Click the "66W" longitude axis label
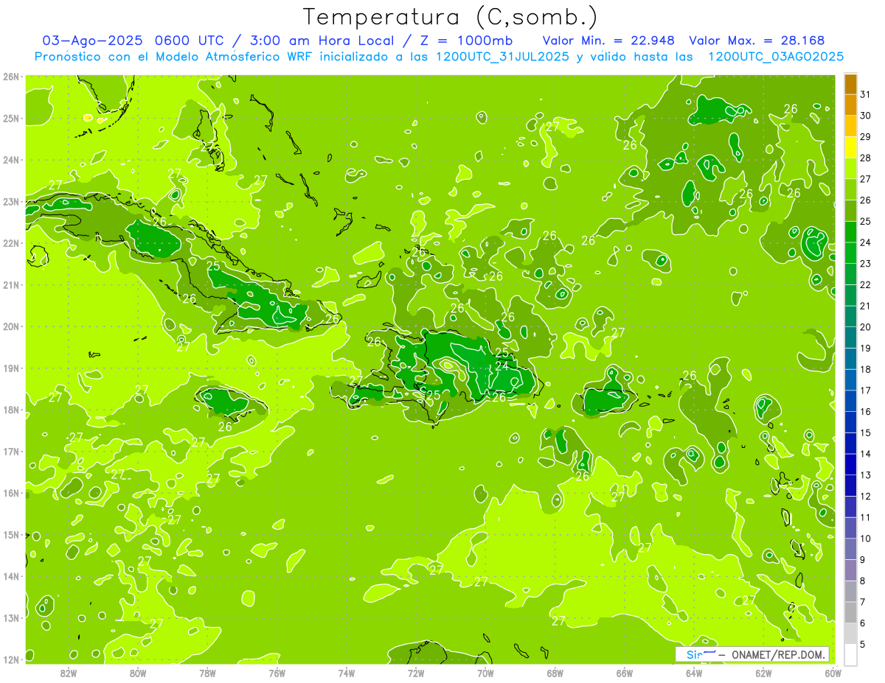The width and height of the screenshot is (885, 683). (x=625, y=673)
